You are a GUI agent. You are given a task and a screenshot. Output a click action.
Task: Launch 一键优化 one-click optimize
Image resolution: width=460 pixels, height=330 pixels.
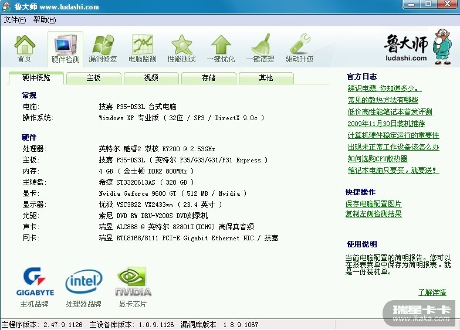221,49
